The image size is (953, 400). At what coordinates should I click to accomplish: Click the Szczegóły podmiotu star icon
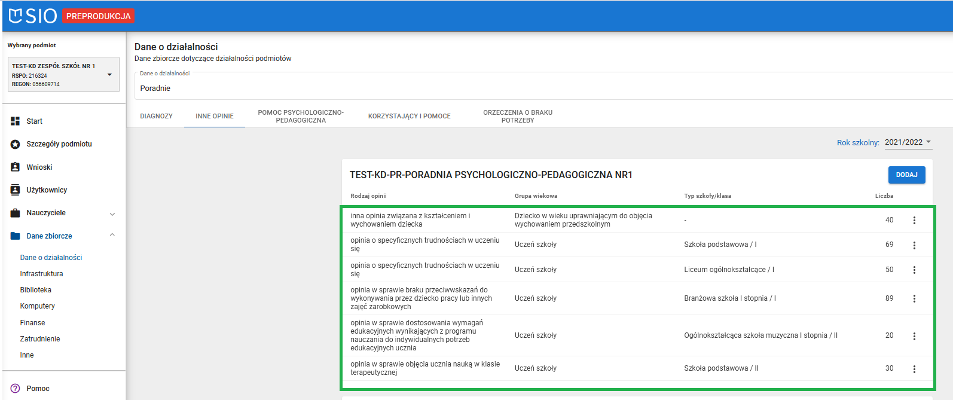tap(16, 144)
